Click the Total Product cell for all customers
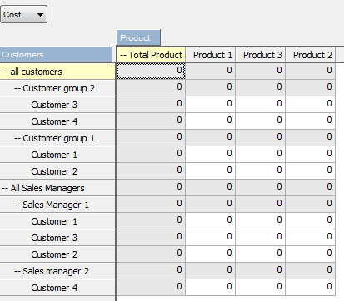Viewport: 344px width, 301px height. 151,71
